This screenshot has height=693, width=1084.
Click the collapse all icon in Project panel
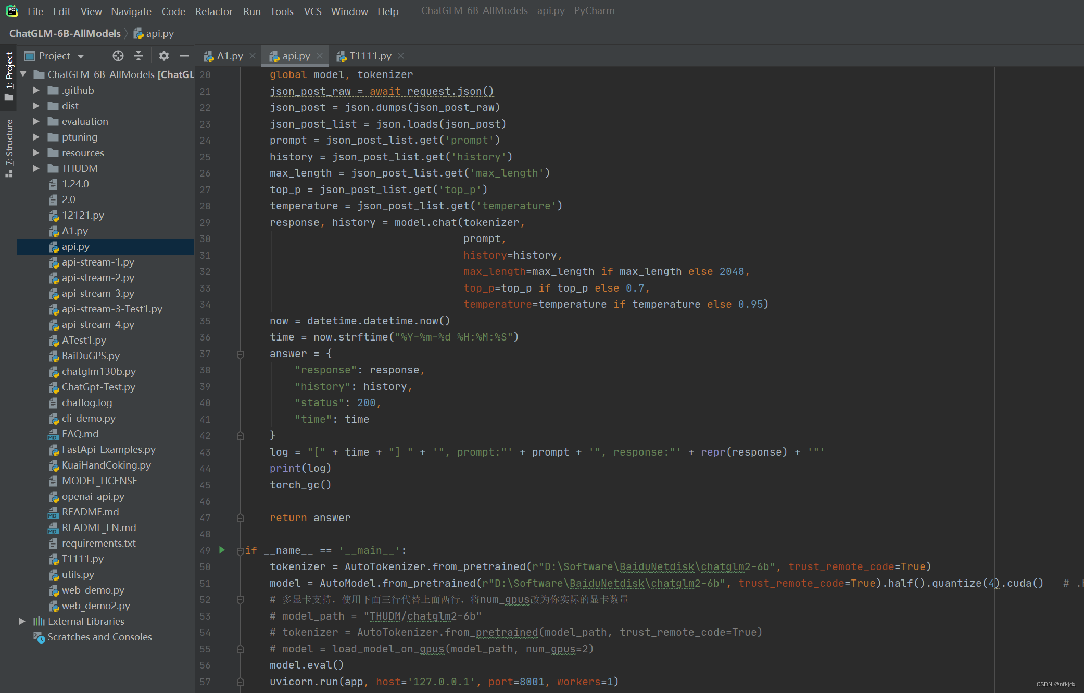[x=138, y=56]
